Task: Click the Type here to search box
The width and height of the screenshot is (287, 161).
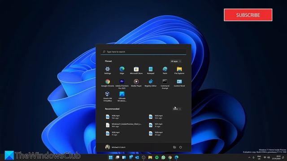Action: 143,52
